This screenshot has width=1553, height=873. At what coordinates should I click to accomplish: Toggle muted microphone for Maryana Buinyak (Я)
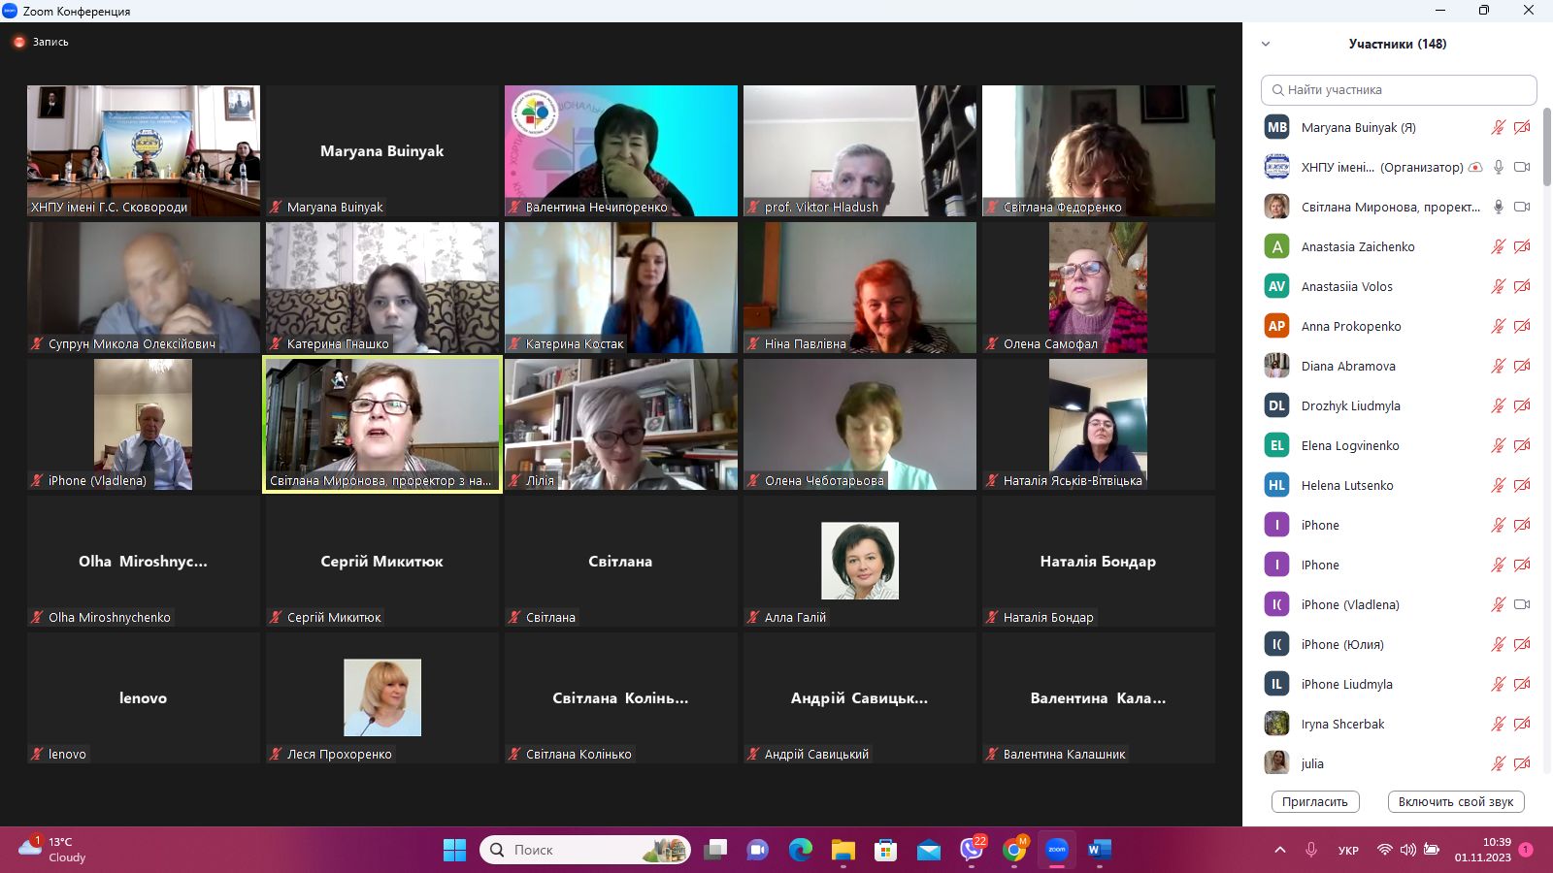pos(1499,127)
